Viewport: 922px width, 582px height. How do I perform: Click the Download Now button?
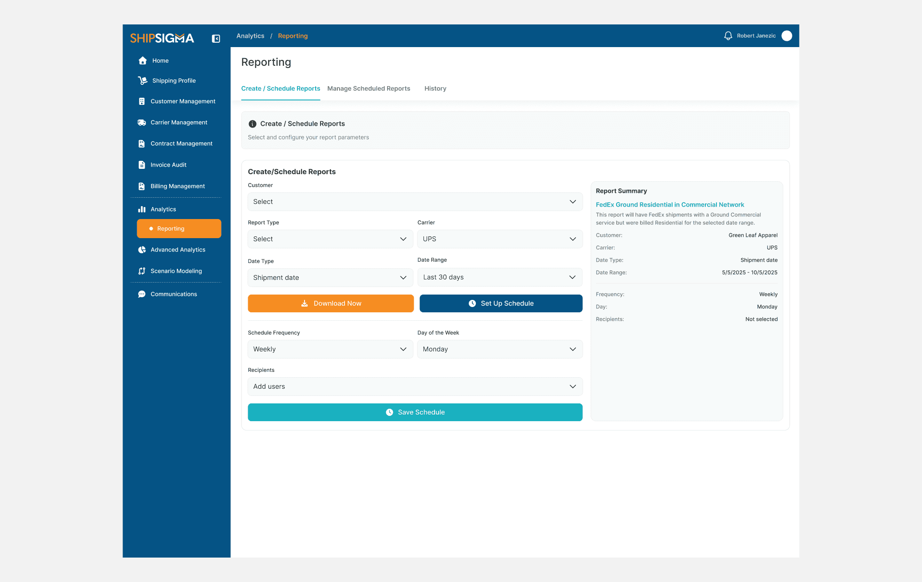330,303
